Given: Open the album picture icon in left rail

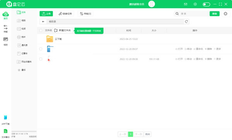Looking at the screenshot, I should [5, 39].
